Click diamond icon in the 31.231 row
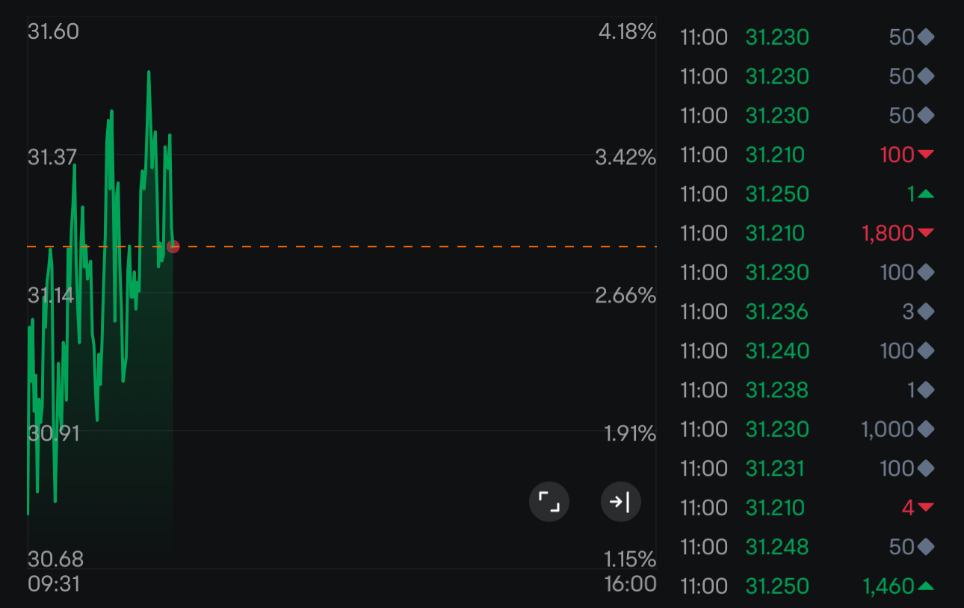 (926, 468)
